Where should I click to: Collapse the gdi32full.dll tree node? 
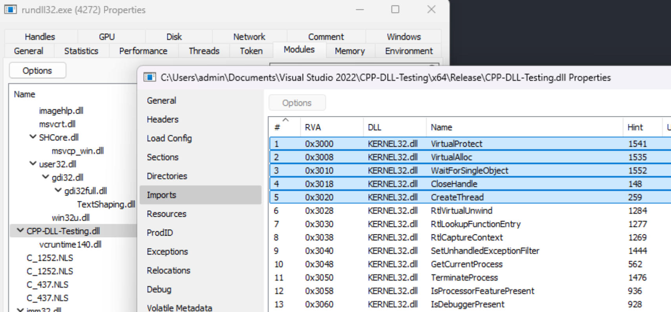coord(58,190)
